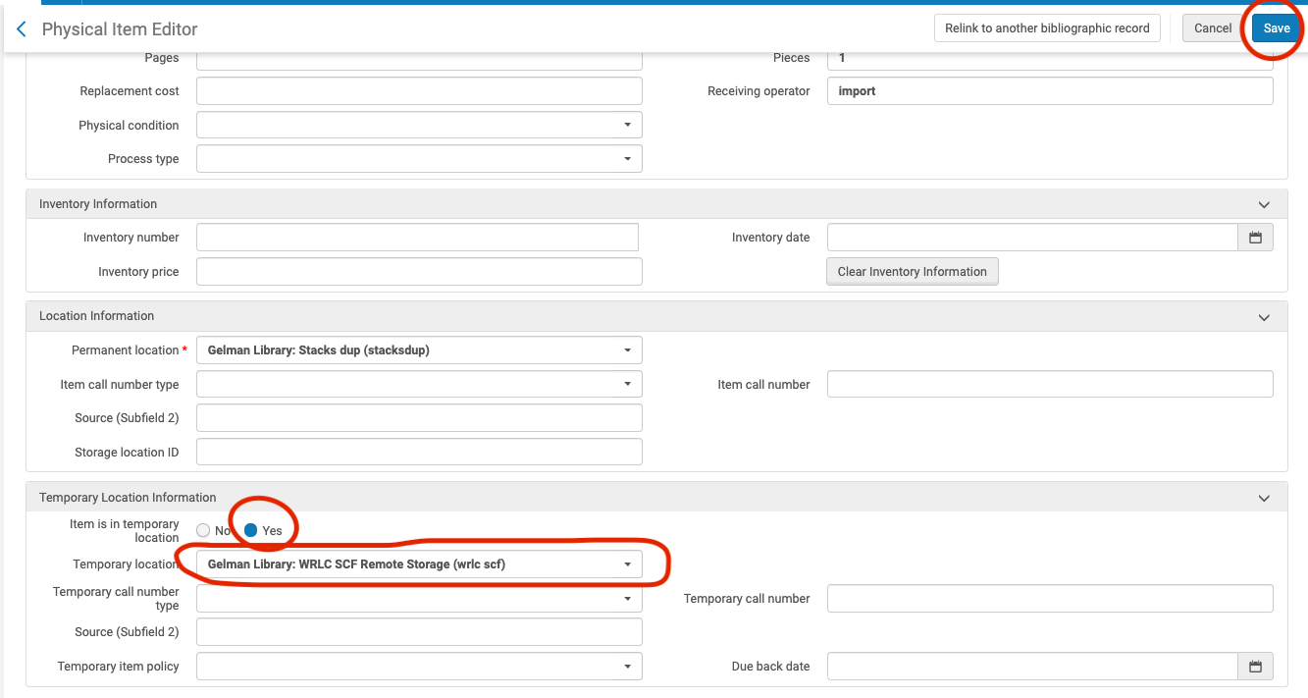Open the Temporary call number type dropdown
This screenshot has width=1308, height=698.
pos(419,599)
